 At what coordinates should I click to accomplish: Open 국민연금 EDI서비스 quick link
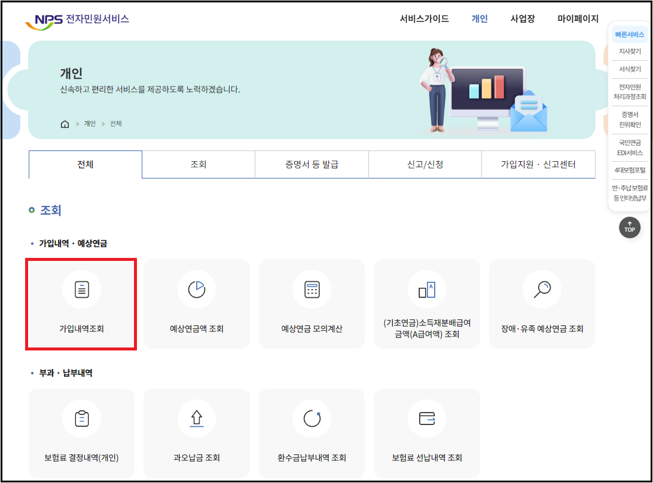click(x=630, y=147)
